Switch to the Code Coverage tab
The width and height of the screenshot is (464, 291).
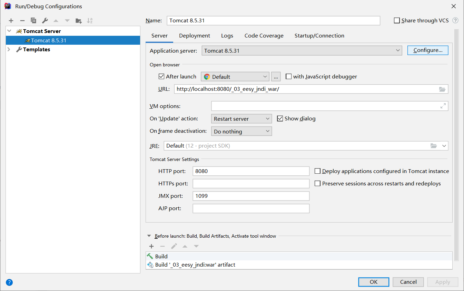(264, 36)
